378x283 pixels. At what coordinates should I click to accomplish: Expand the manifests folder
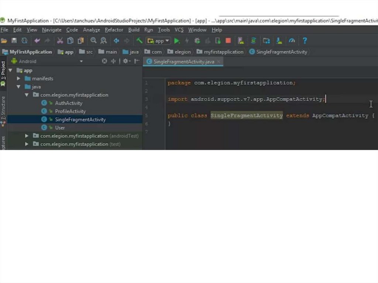pyautogui.click(x=18, y=79)
